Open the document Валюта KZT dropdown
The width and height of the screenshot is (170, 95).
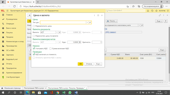tap(57, 32)
